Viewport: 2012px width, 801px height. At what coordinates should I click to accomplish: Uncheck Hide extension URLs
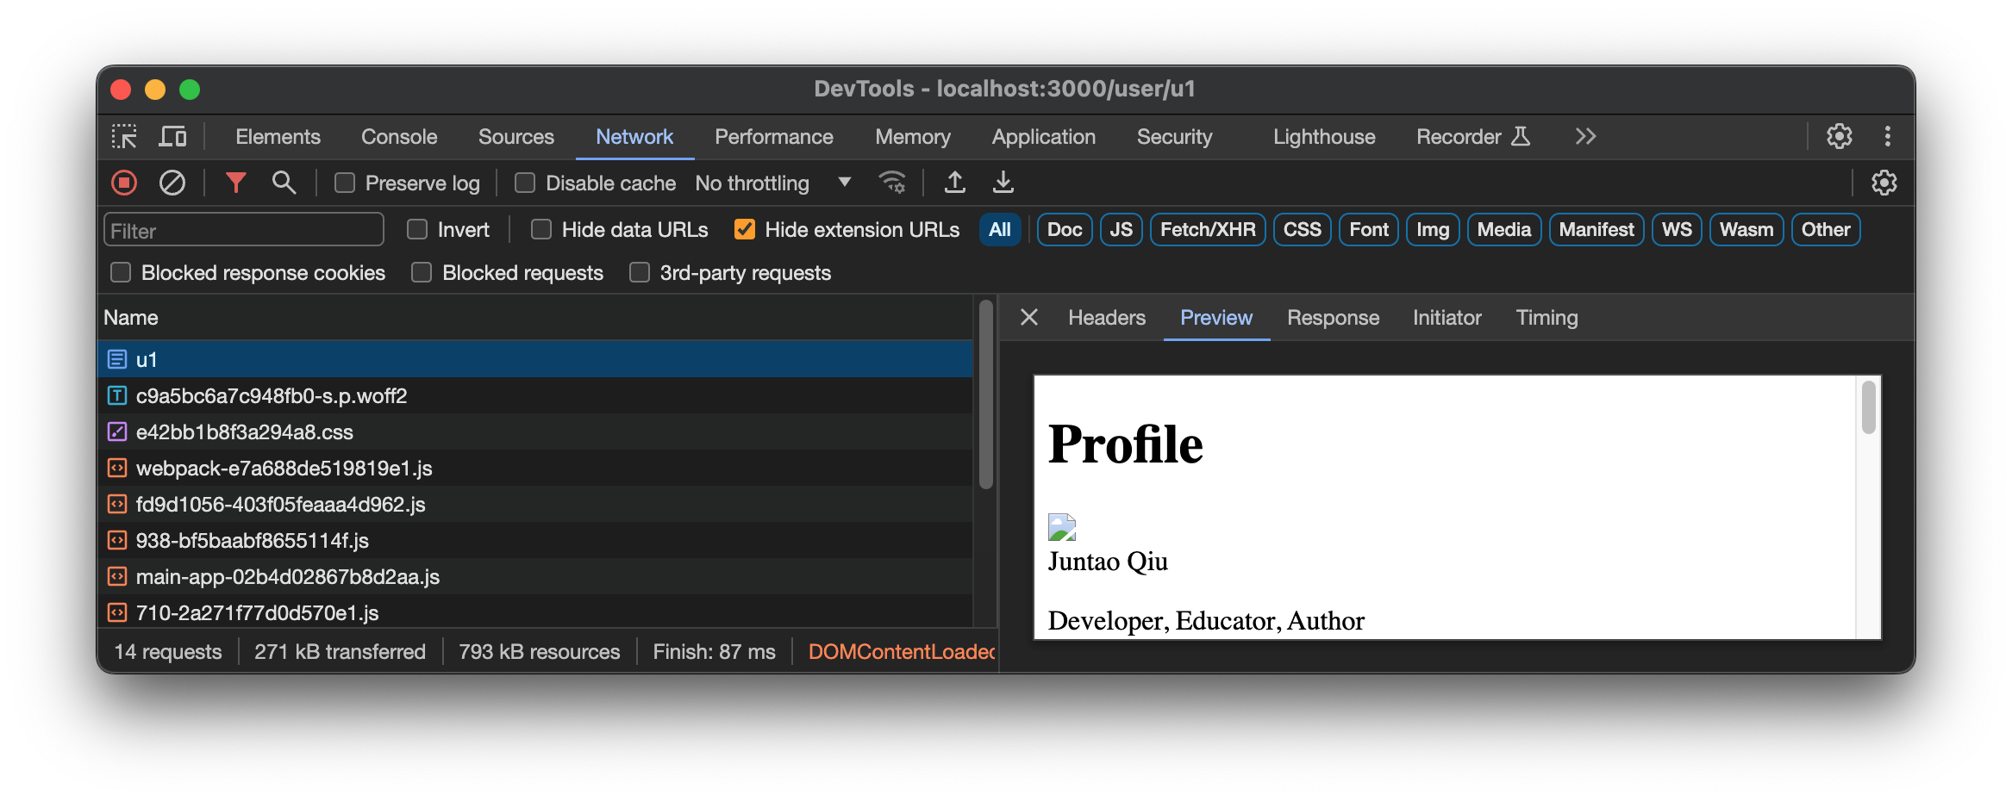(745, 230)
